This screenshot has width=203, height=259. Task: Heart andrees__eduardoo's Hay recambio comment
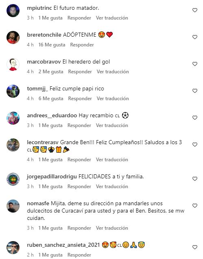195,118
